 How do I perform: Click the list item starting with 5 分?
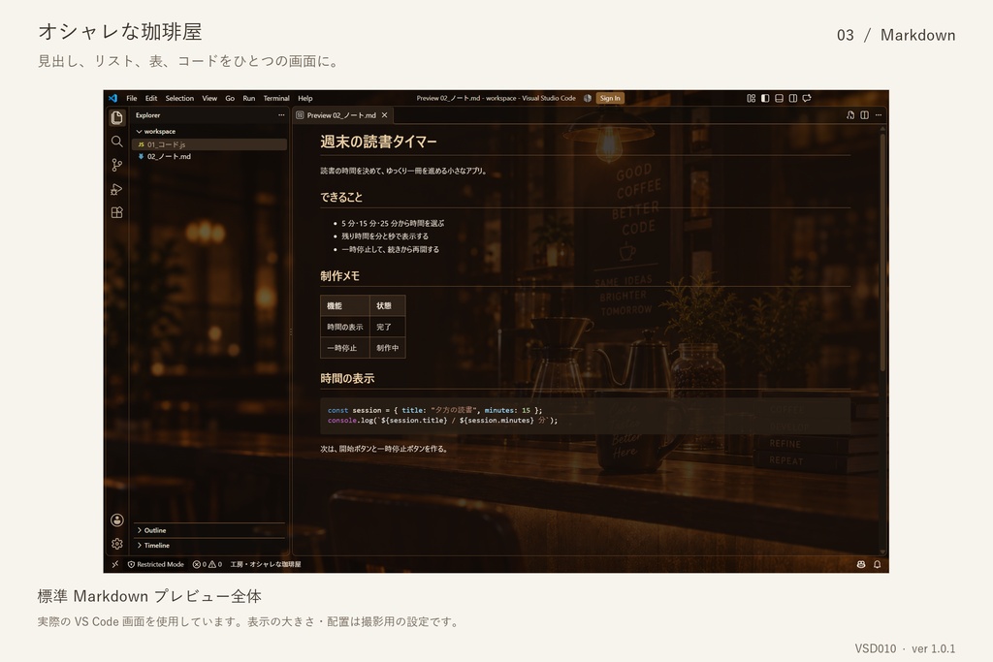[393, 223]
